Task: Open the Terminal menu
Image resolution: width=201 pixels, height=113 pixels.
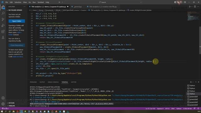Action: pyautogui.click(x=41, y=2)
